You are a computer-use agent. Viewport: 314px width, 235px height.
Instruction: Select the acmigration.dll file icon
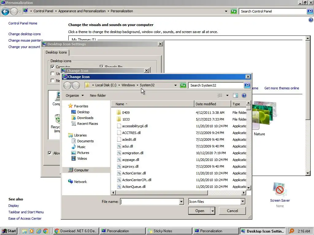pyautogui.click(x=119, y=153)
